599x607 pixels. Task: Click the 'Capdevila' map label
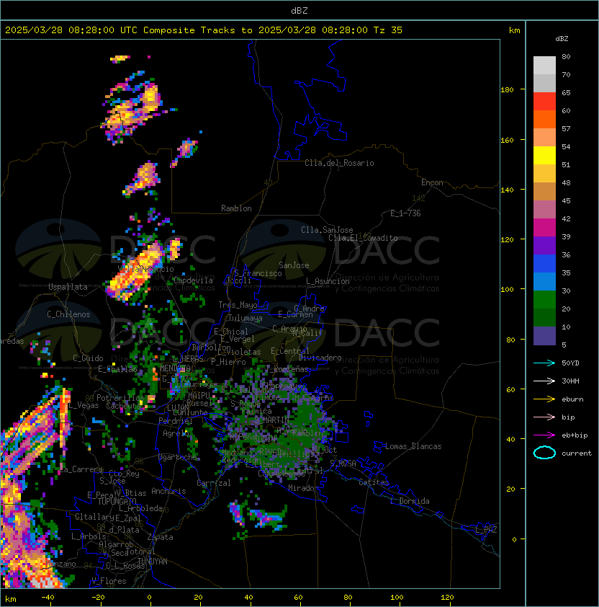[x=193, y=280]
